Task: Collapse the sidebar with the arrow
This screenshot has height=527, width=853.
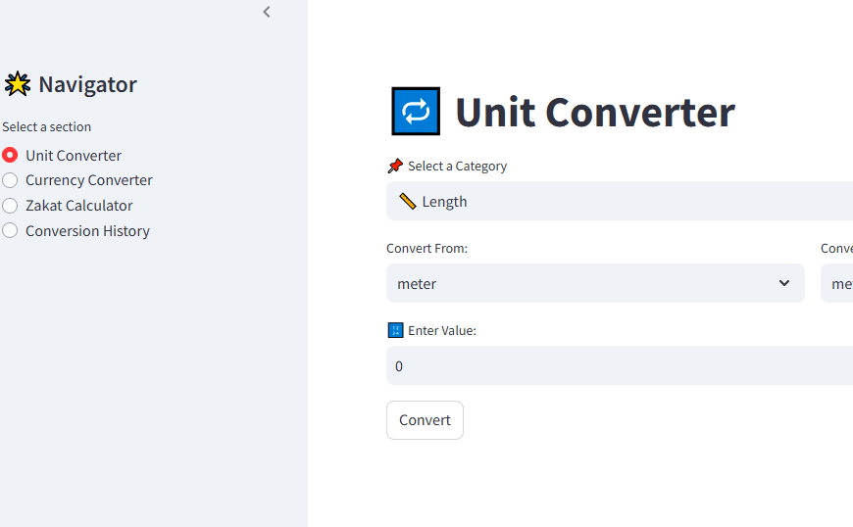Action: click(x=267, y=12)
